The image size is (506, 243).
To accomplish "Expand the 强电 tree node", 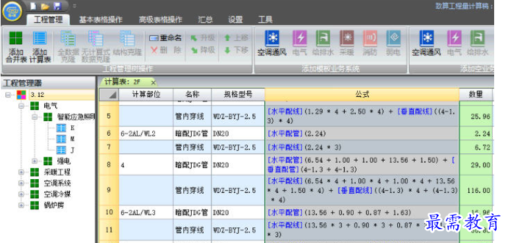I will pyautogui.click(x=34, y=161).
